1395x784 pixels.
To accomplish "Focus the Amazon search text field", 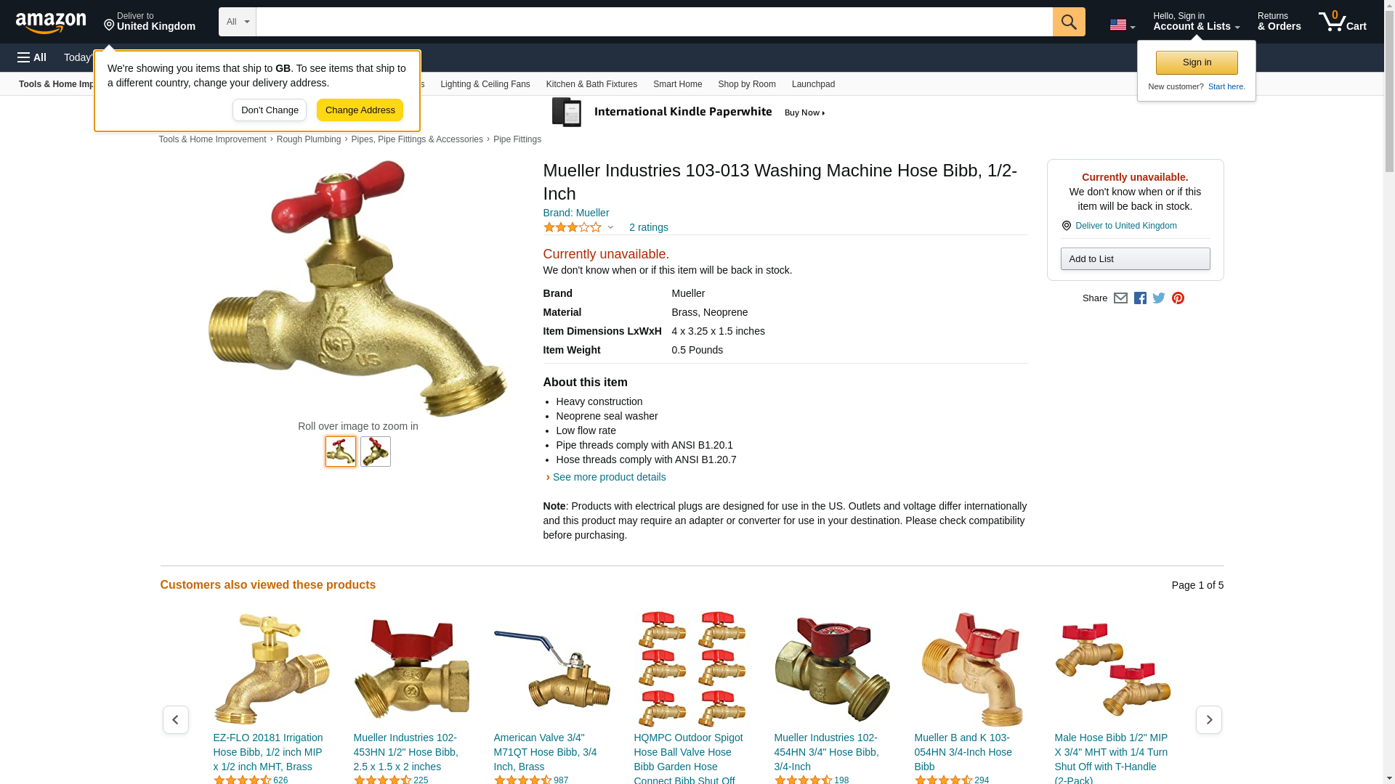I will click(654, 22).
